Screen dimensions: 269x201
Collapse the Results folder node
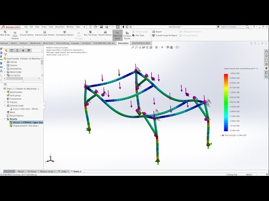5,119
